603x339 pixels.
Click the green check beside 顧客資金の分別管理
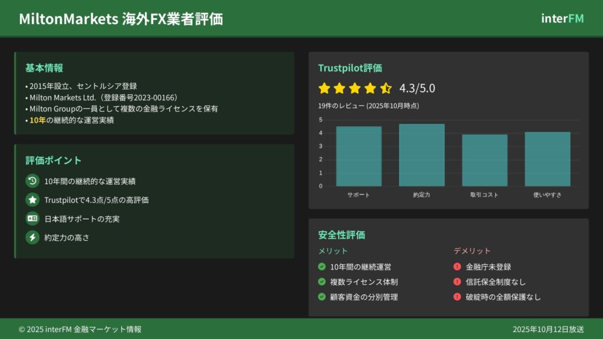(x=322, y=297)
